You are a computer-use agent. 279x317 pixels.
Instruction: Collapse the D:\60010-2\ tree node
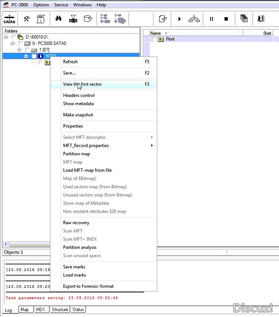coord(6,37)
